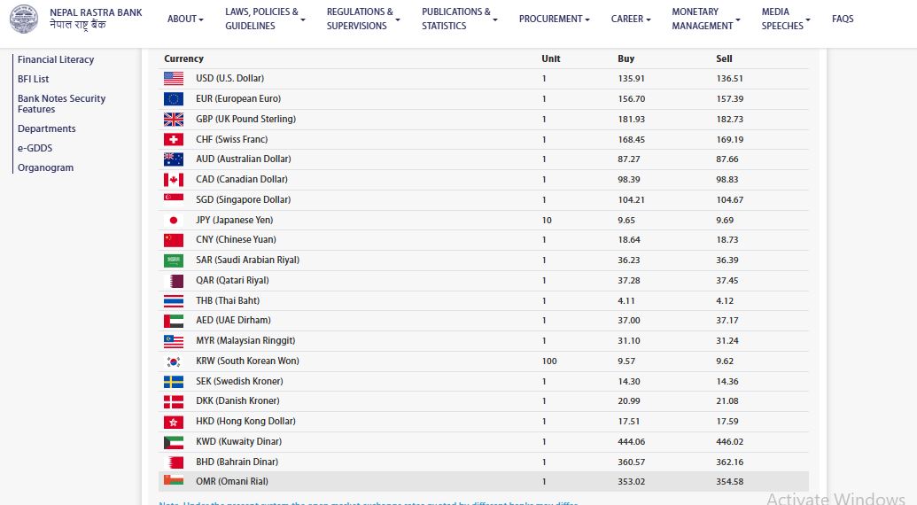Select the KRW (South Korean Won) label
This screenshot has height=505, width=917.
[x=247, y=361]
